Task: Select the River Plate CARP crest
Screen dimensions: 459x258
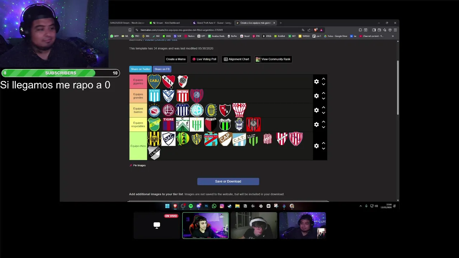Action: pos(183,81)
